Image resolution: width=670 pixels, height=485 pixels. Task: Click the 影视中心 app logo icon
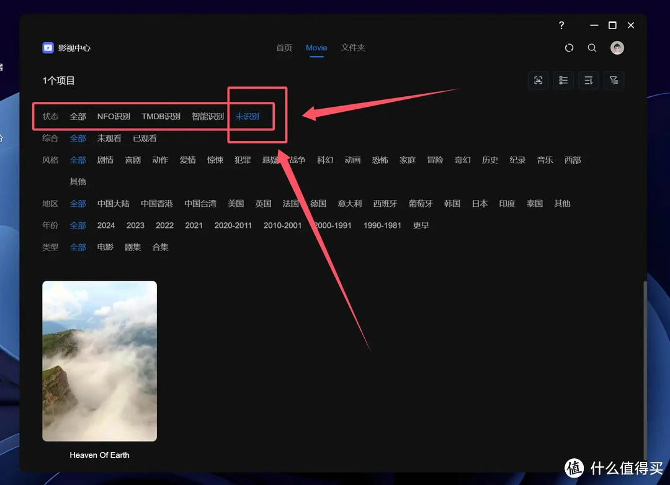point(48,48)
